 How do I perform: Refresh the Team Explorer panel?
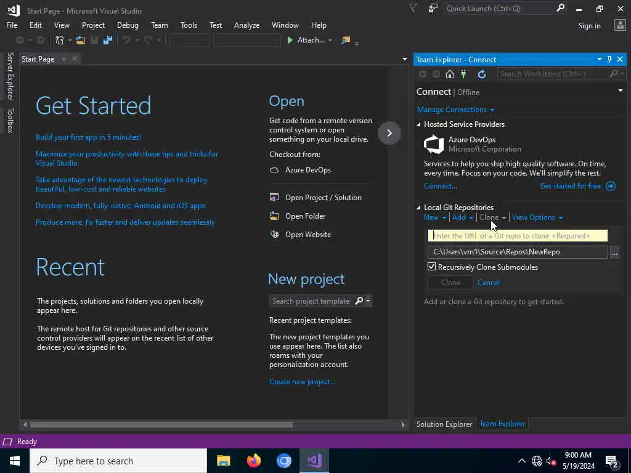[482, 74]
